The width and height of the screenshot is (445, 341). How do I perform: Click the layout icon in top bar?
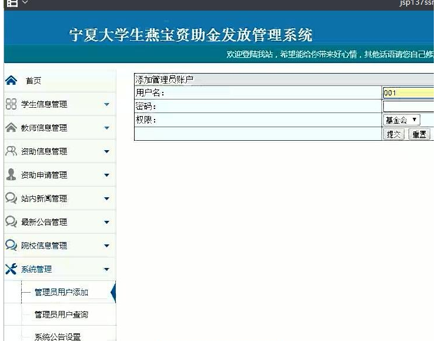pyautogui.click(x=12, y=3)
